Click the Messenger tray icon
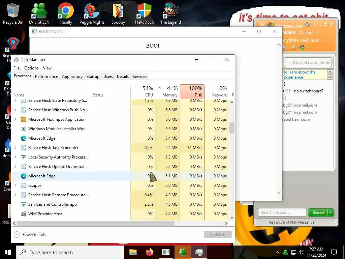Screen dimensions: 345x259 (x=285, y=252)
